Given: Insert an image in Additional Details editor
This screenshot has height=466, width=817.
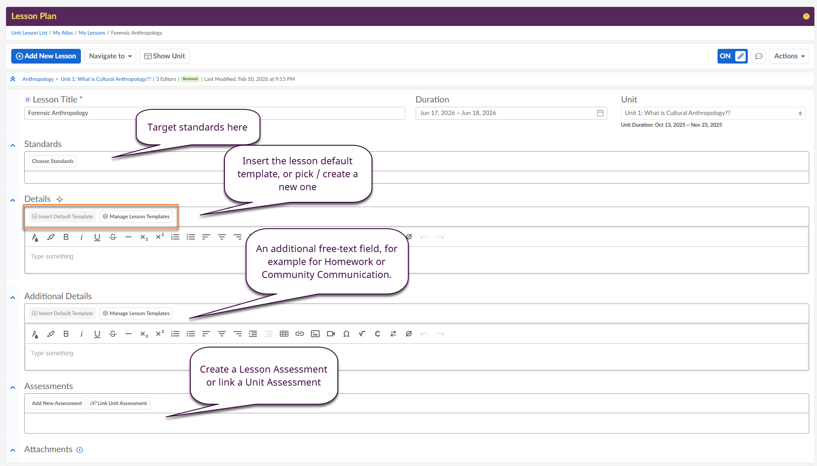Looking at the screenshot, I should (x=315, y=334).
